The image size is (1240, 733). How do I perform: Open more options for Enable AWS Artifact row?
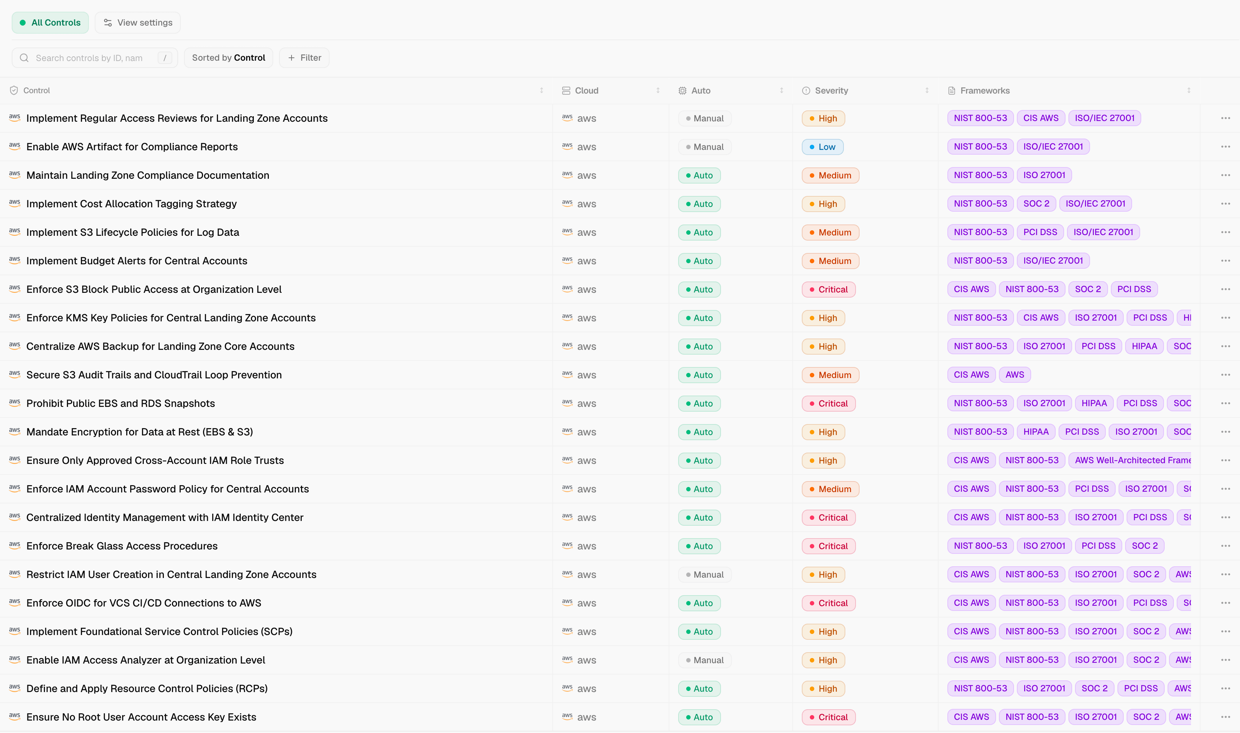click(1225, 147)
